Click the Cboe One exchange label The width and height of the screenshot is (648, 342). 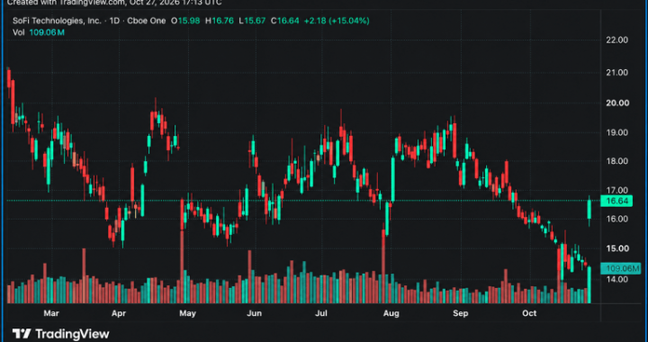pos(147,21)
